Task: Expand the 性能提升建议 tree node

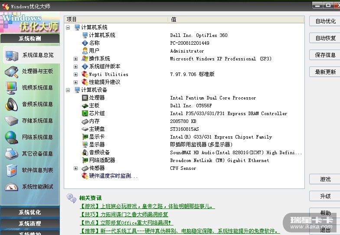Action: [x=75, y=82]
